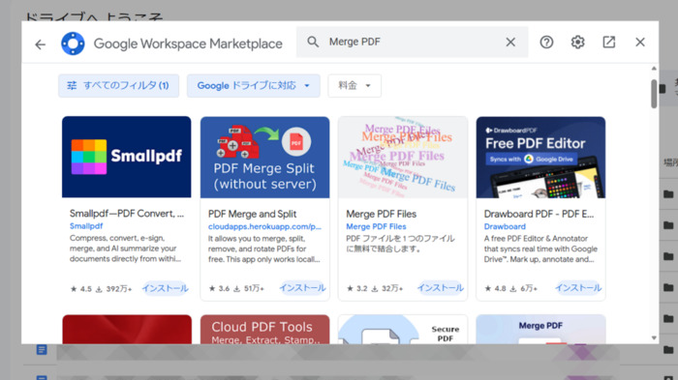The height and width of the screenshot is (380, 678).
Task: Open the Free PDF Editor banner thumbnail
Action: click(x=540, y=157)
